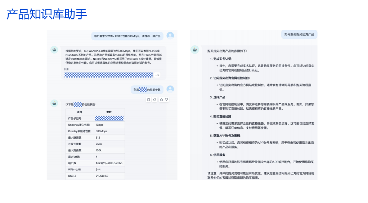Click the 最大路由数 row label
This screenshot has height=203, width=368.
pyautogui.click(x=75, y=150)
